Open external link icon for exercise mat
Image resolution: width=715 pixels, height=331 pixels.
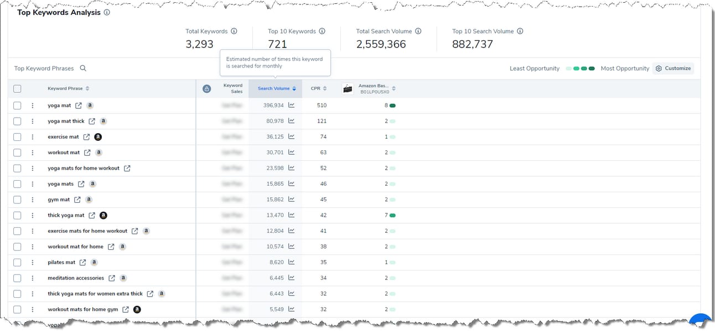click(87, 136)
